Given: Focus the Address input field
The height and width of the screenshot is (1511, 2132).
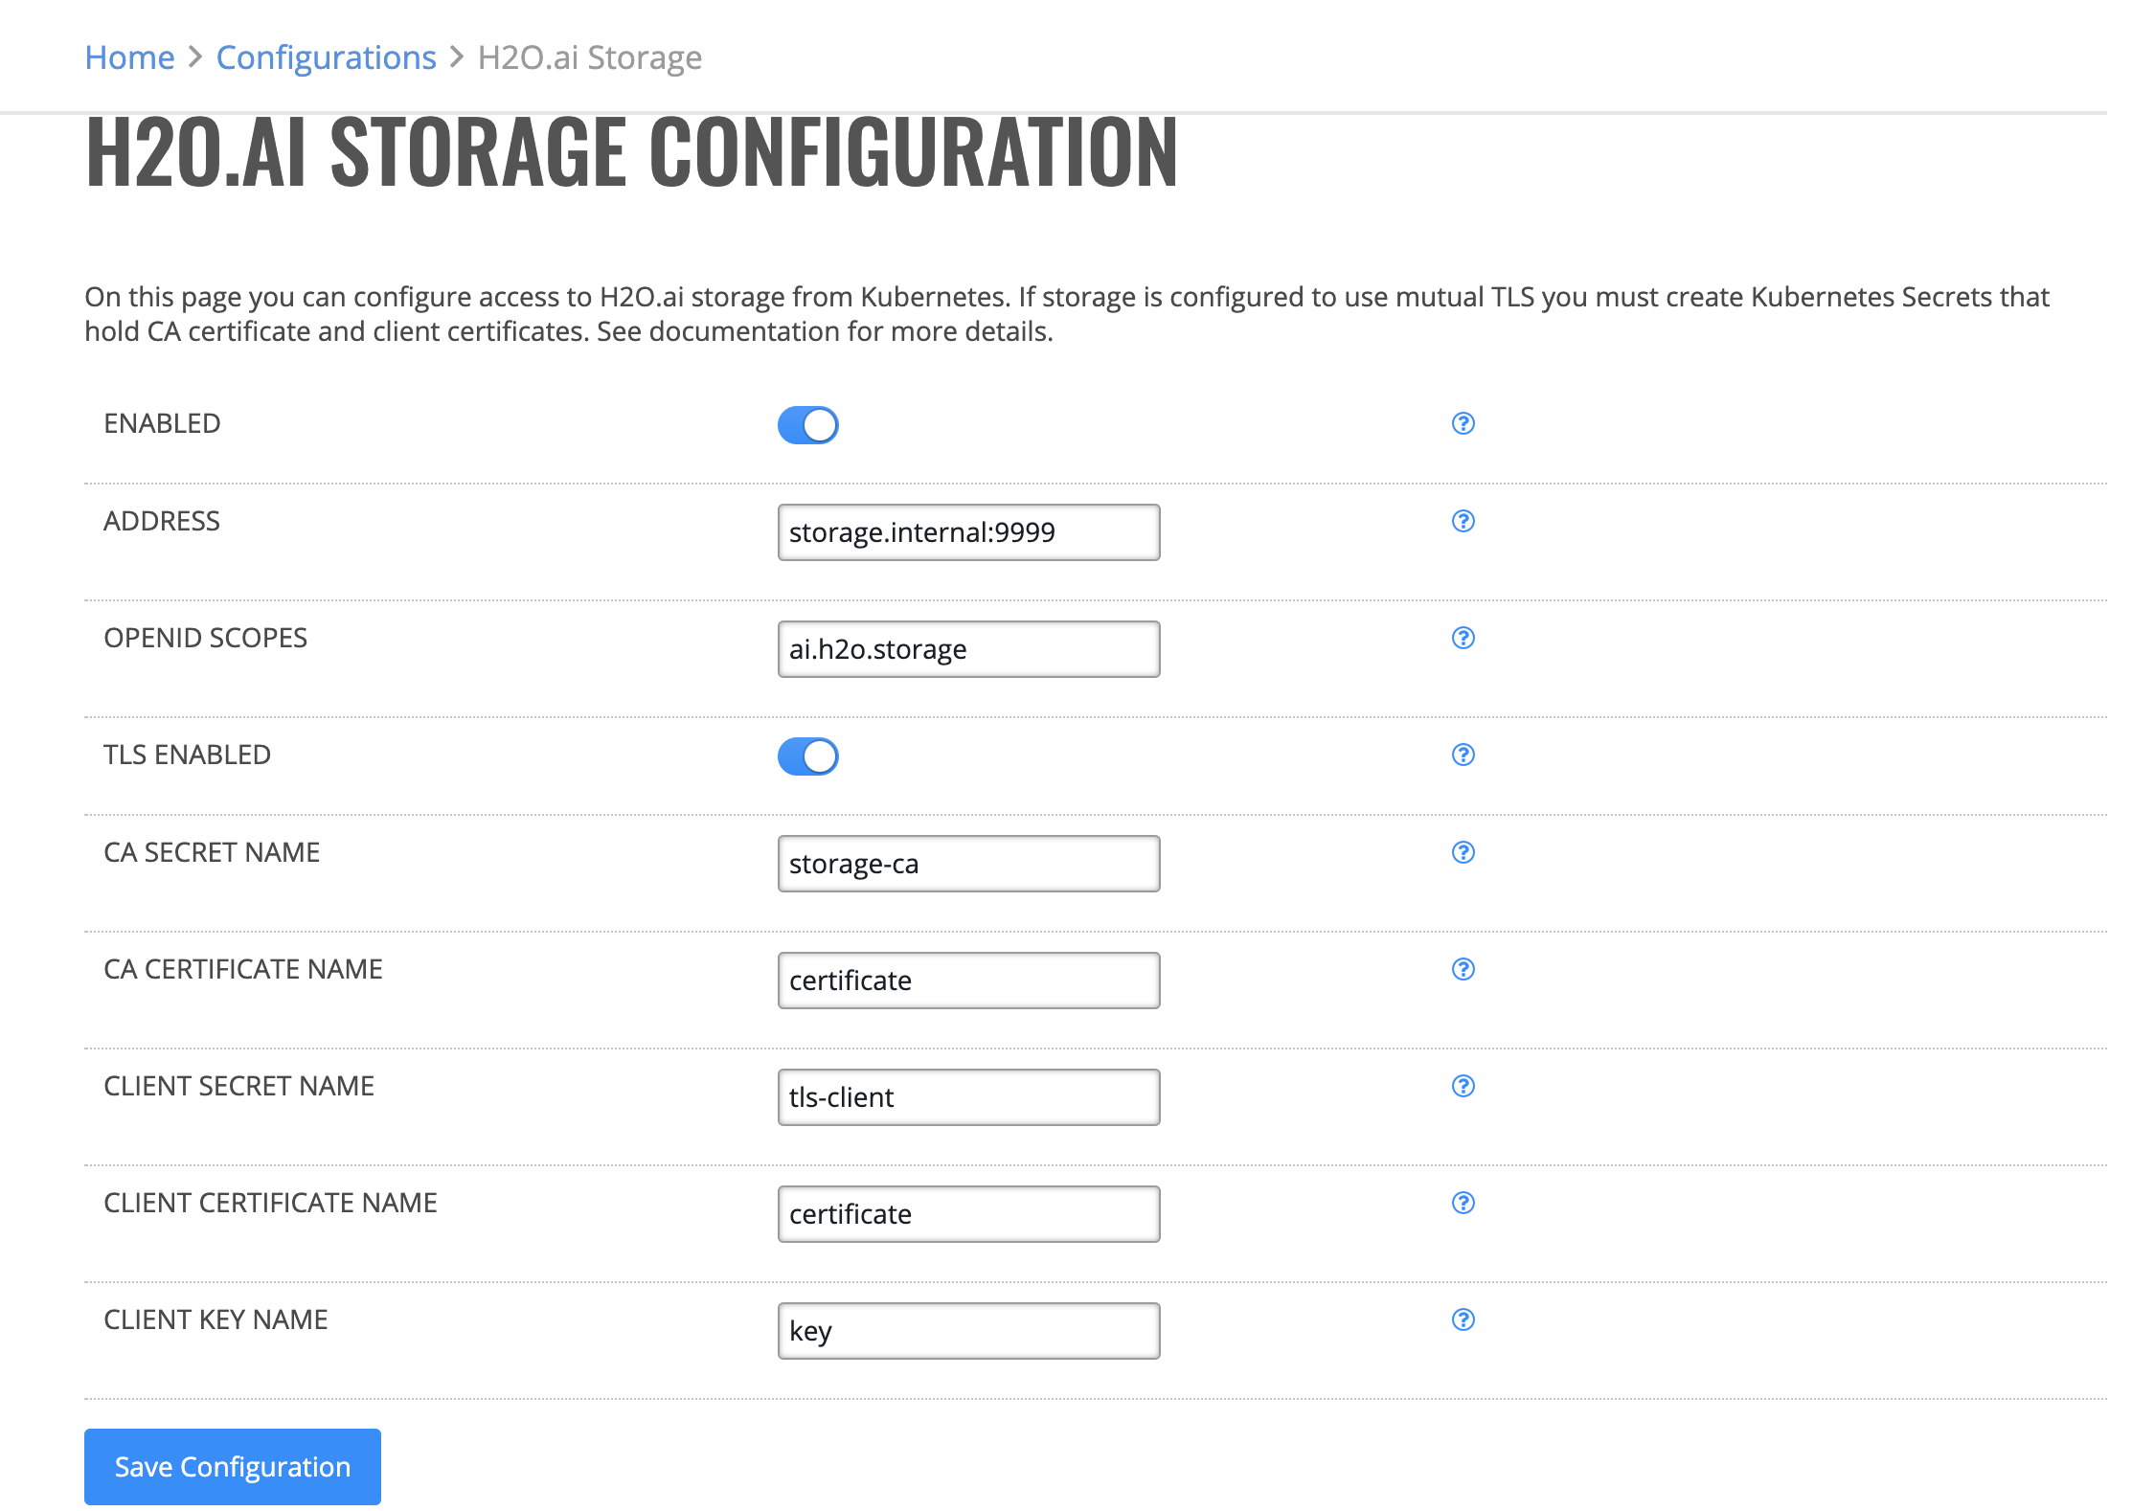Looking at the screenshot, I should tap(968, 532).
